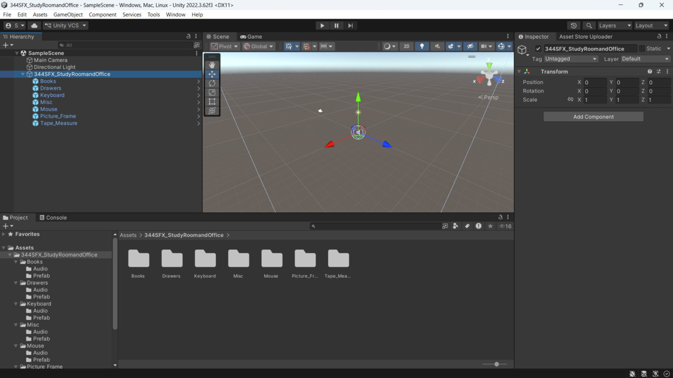The image size is (673, 378).
Task: Open the Layers dropdown
Action: pyautogui.click(x=615, y=25)
